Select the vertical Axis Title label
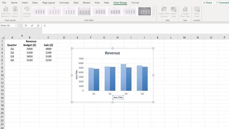 click(x=77, y=75)
